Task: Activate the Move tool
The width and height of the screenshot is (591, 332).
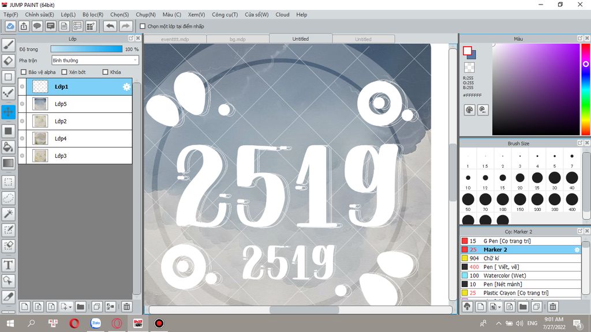Action: (x=8, y=112)
